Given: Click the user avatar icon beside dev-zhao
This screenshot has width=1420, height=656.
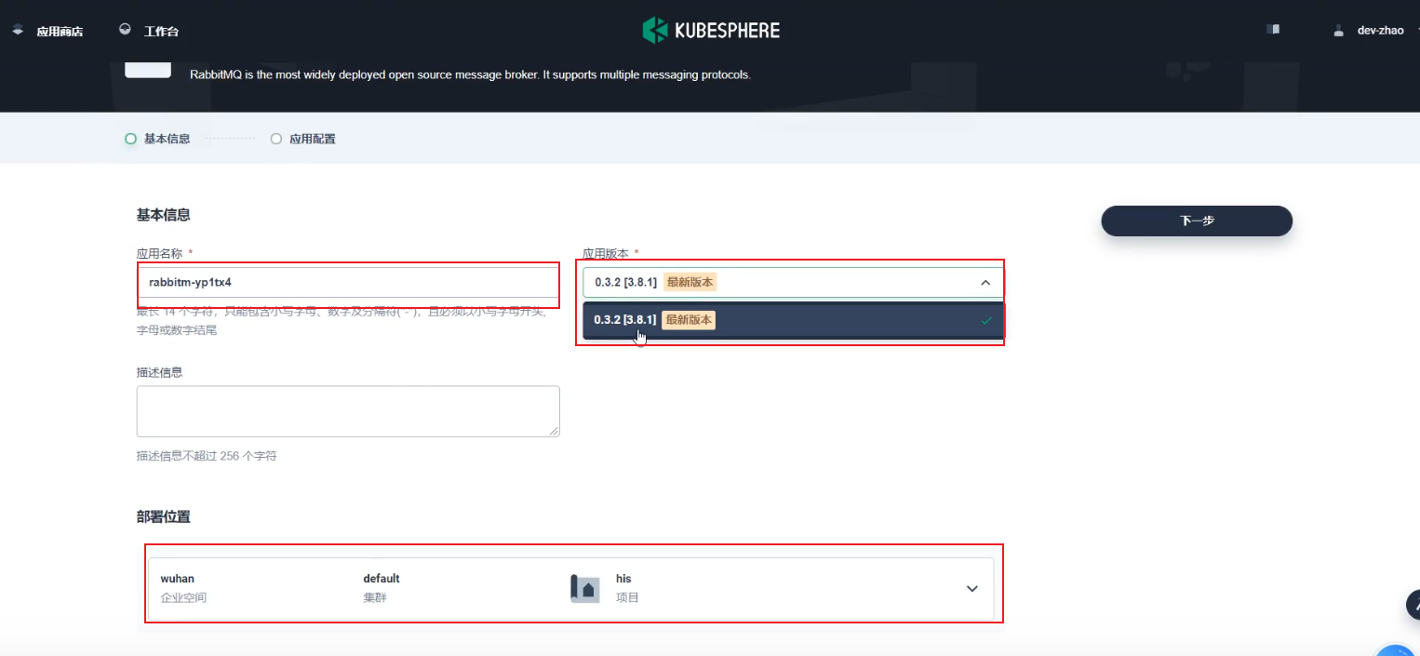Looking at the screenshot, I should point(1339,31).
